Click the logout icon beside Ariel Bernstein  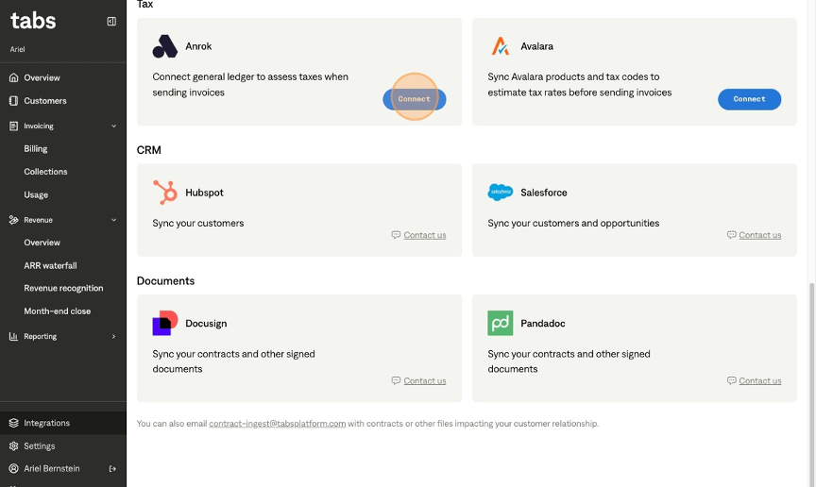click(x=112, y=469)
